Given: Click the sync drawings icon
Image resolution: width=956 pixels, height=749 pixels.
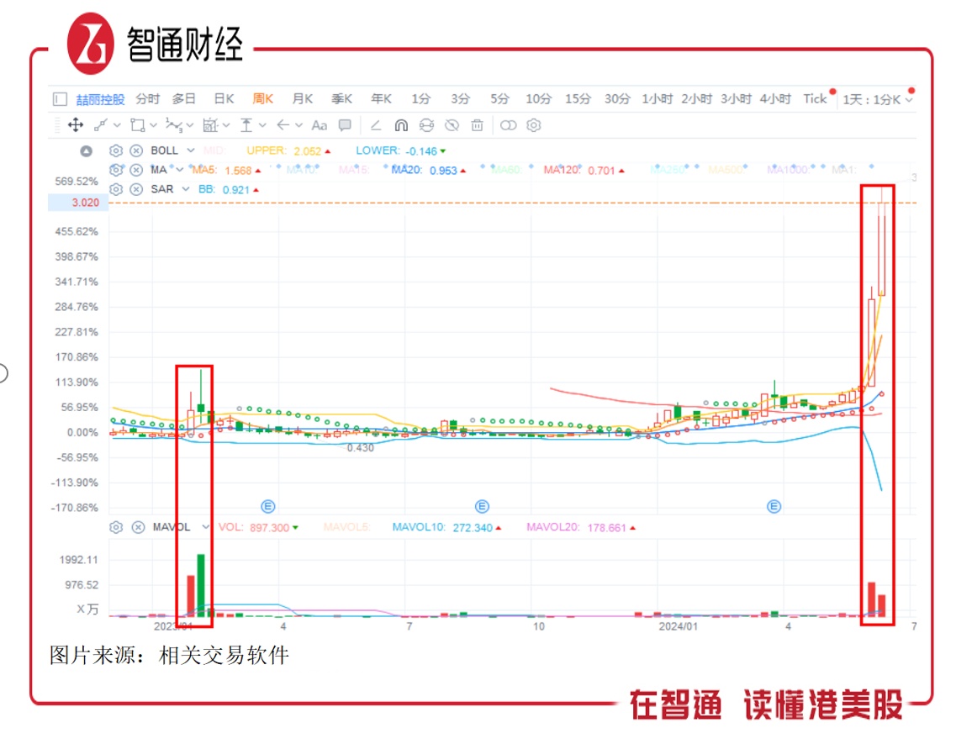Looking at the screenshot, I should (427, 125).
